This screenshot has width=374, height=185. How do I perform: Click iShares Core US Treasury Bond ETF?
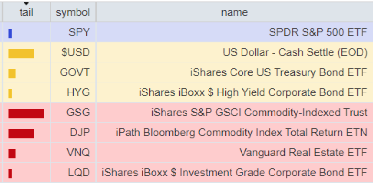279,72
